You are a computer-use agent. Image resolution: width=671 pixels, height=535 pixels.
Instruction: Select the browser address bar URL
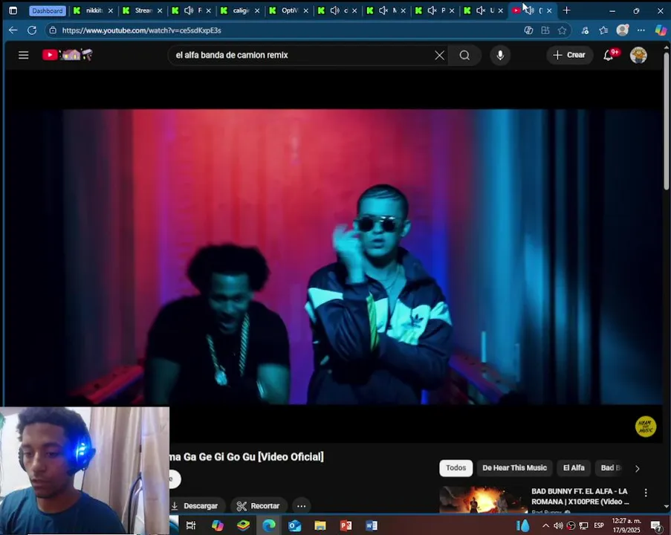[x=142, y=30]
